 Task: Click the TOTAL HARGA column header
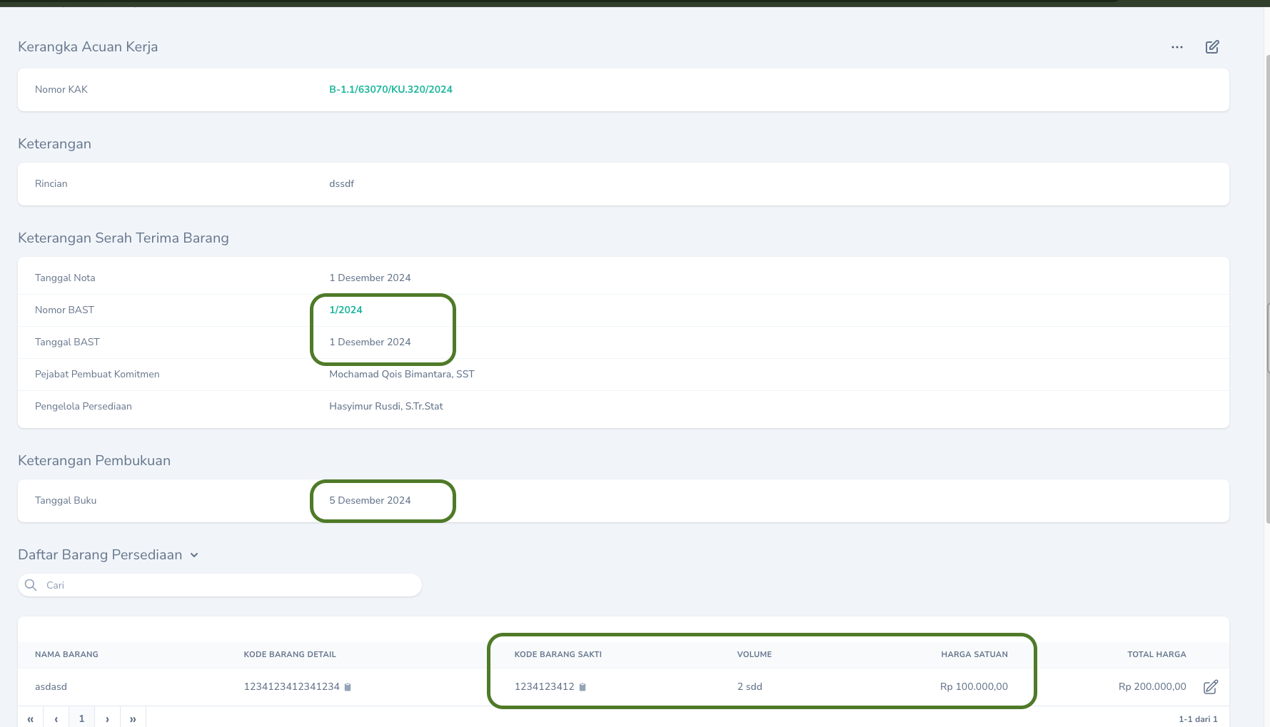click(1156, 654)
